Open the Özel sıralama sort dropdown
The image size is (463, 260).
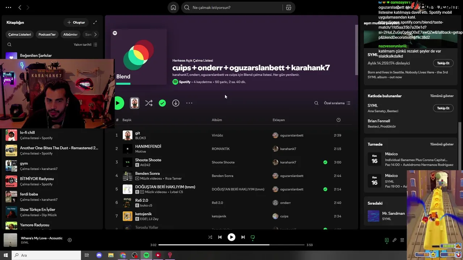coord(337,103)
